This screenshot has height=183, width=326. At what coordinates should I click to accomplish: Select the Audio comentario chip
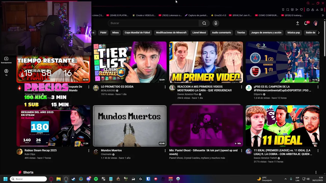click(x=221, y=33)
